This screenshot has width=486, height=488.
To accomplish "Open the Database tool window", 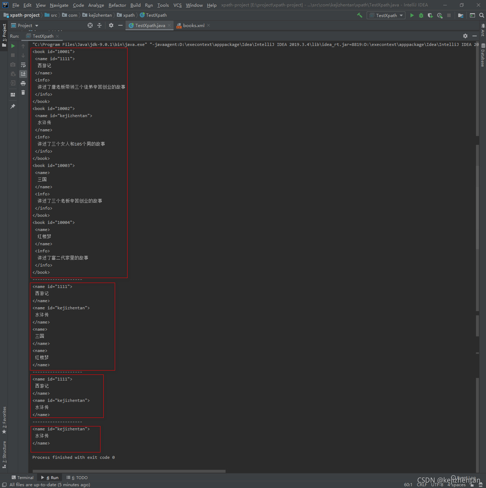I will point(483,55).
